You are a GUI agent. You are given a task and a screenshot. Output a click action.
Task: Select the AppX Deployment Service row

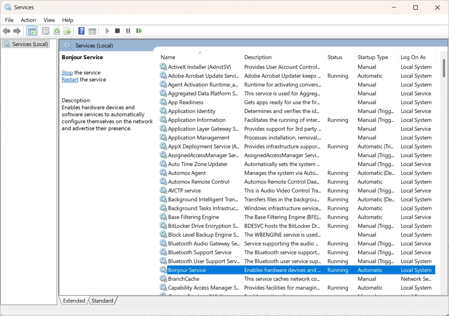tap(297, 146)
